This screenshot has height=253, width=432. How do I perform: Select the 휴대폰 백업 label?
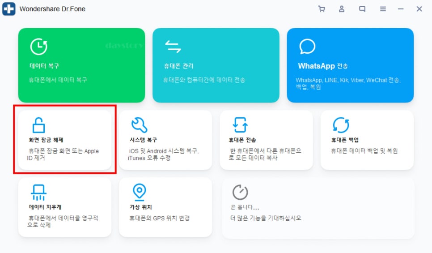coord(345,140)
